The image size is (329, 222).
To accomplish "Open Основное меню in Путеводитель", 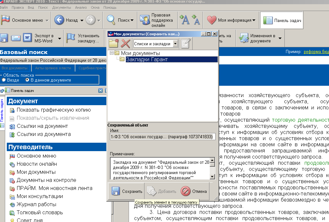I will click(36, 156).
